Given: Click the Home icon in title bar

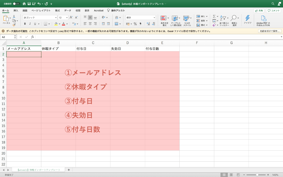Looking at the screenshot, I should tap(24, 4).
